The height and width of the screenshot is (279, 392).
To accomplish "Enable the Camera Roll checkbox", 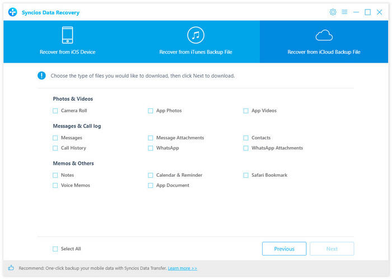I will pyautogui.click(x=55, y=111).
